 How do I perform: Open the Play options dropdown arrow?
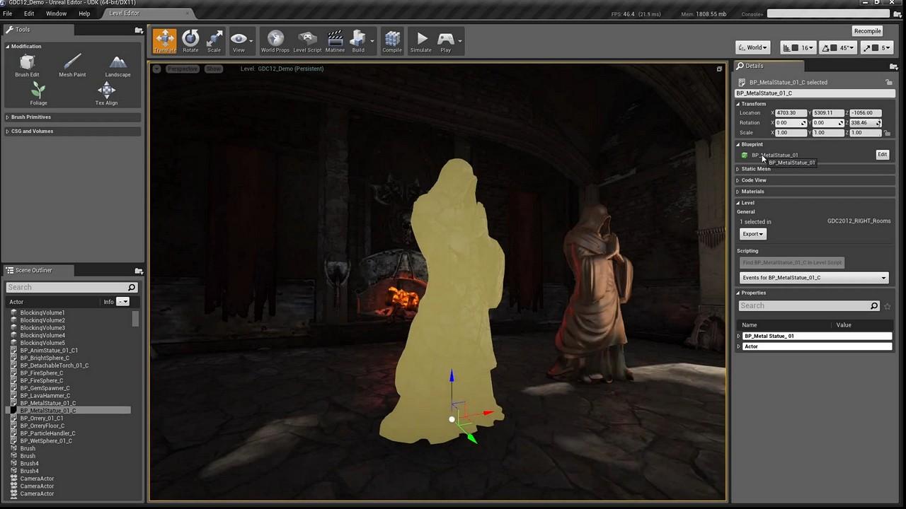pos(460,41)
